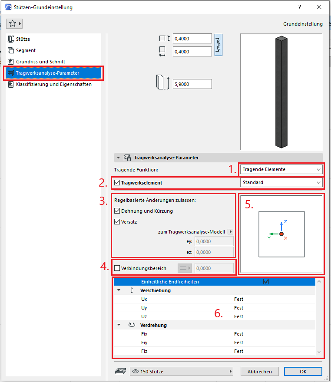
Task: Open the Tragende Funktion dropdown
Action: click(281, 169)
